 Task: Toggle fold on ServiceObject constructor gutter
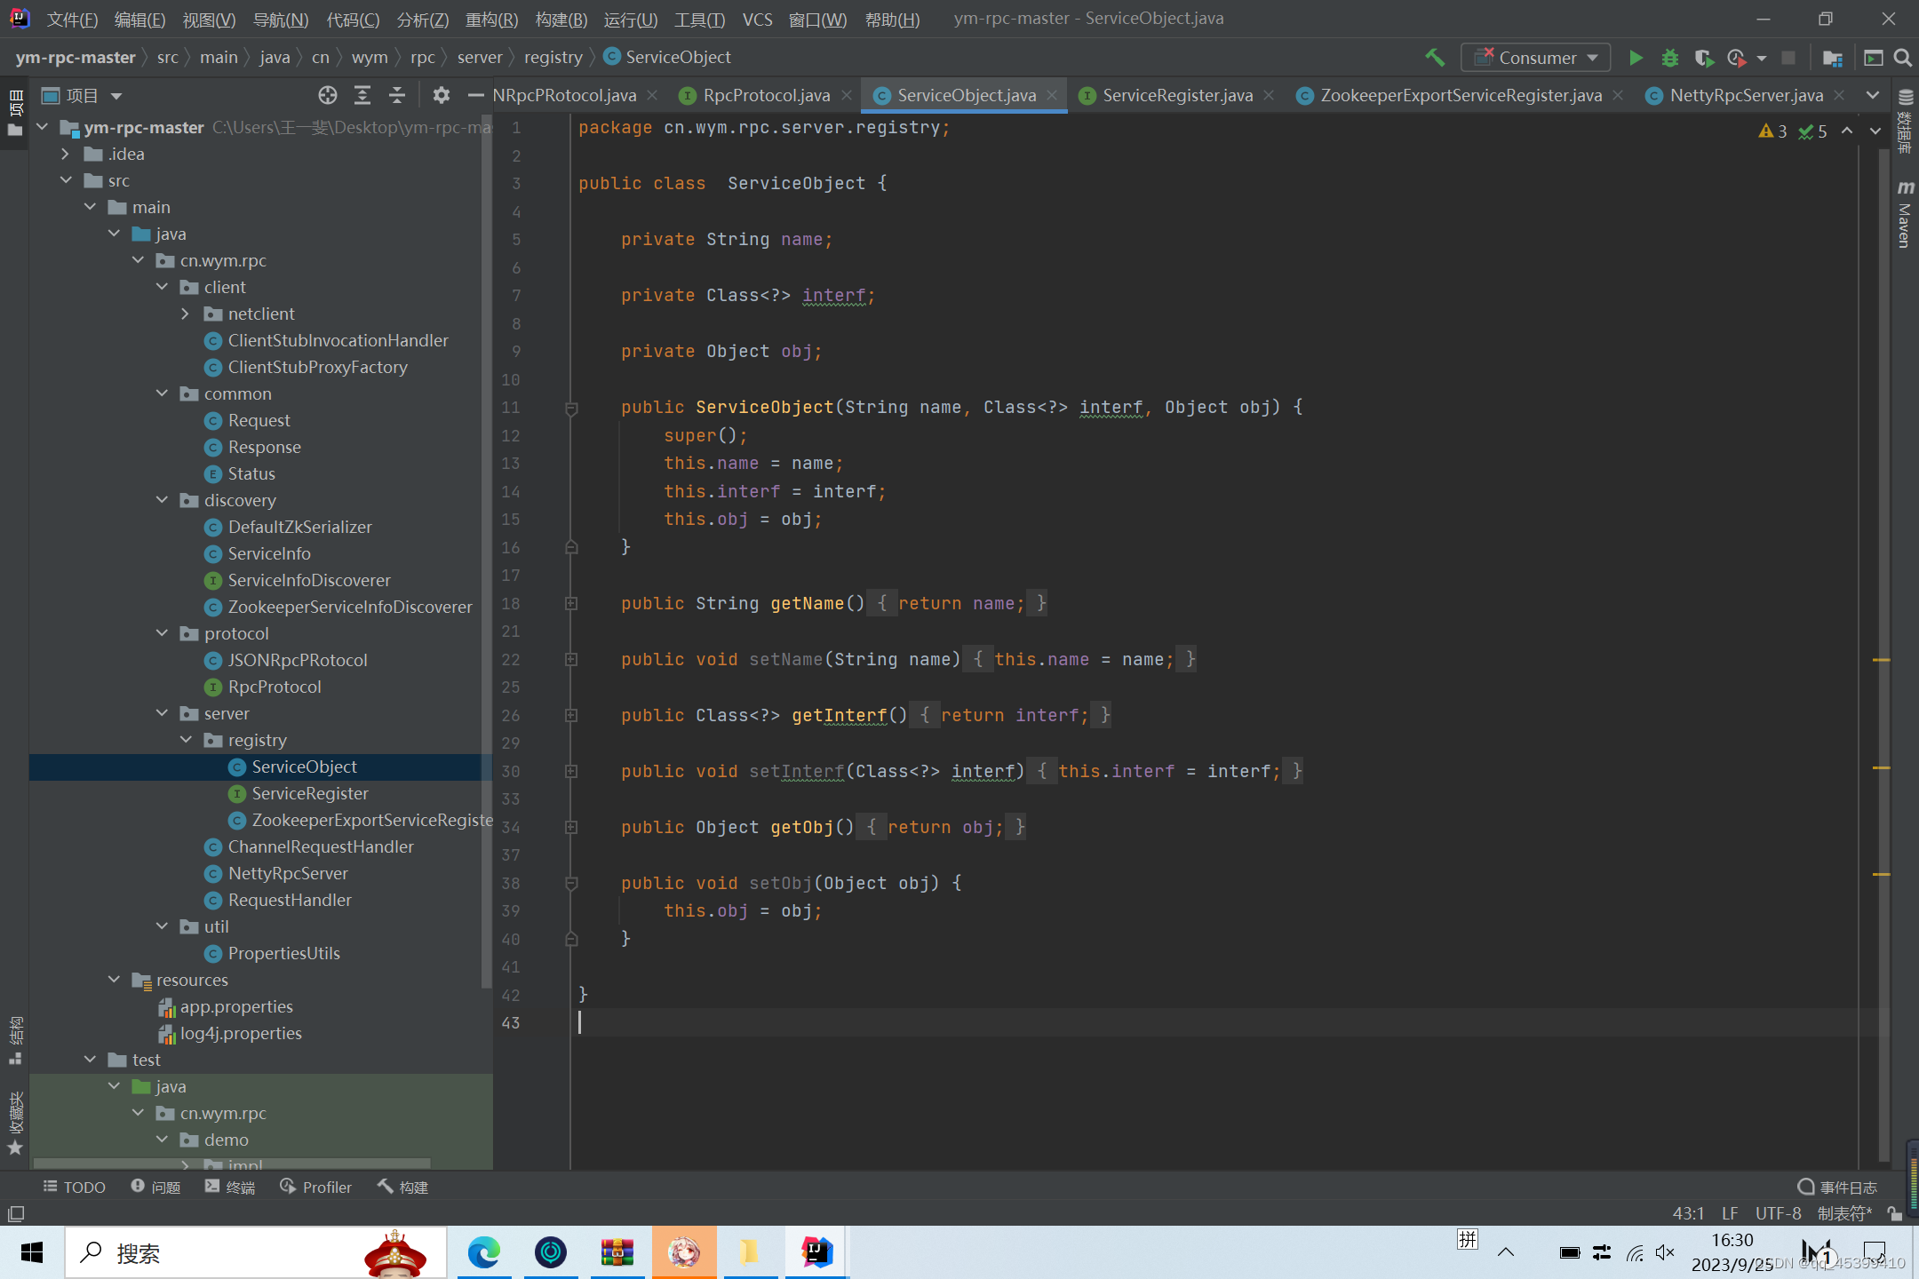coord(571,408)
